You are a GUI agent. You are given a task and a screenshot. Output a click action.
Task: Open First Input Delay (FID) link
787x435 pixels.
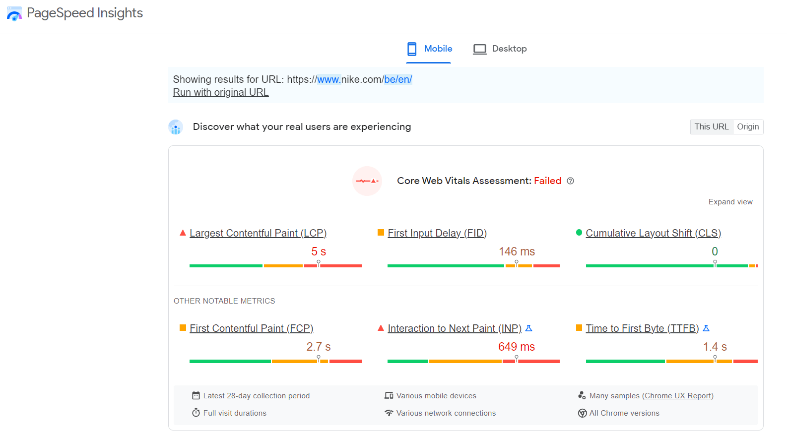pos(437,233)
